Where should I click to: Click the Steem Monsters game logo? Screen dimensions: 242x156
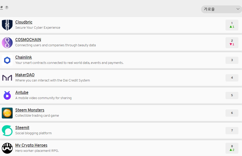click(7, 113)
